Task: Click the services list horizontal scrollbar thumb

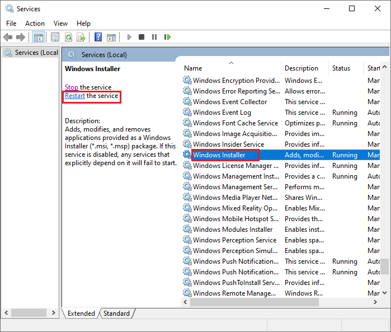Action: [255, 302]
